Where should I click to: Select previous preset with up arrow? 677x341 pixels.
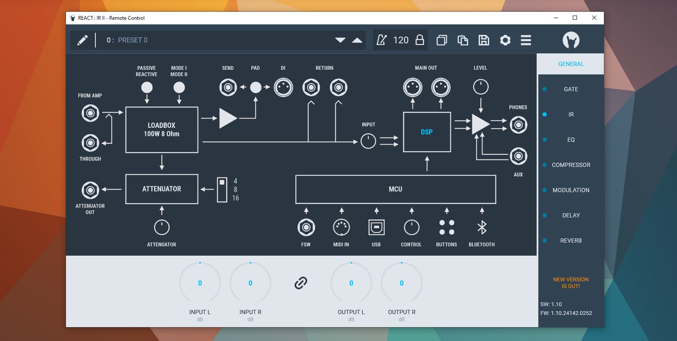[x=357, y=40]
